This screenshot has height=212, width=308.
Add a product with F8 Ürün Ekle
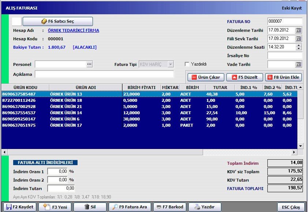[x=284, y=77]
